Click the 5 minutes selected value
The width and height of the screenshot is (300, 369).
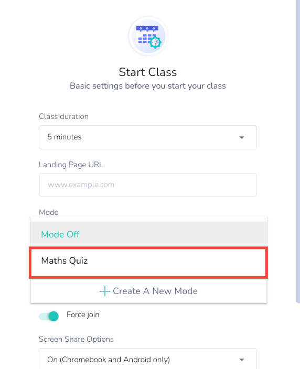click(x=65, y=137)
